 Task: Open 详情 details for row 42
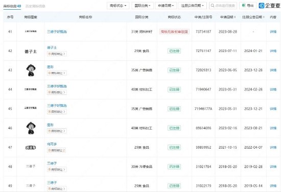(x=273, y=51)
